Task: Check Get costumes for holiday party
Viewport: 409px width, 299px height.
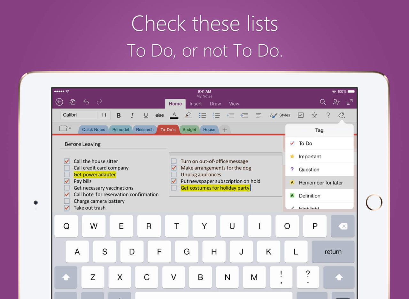Action: click(x=174, y=188)
